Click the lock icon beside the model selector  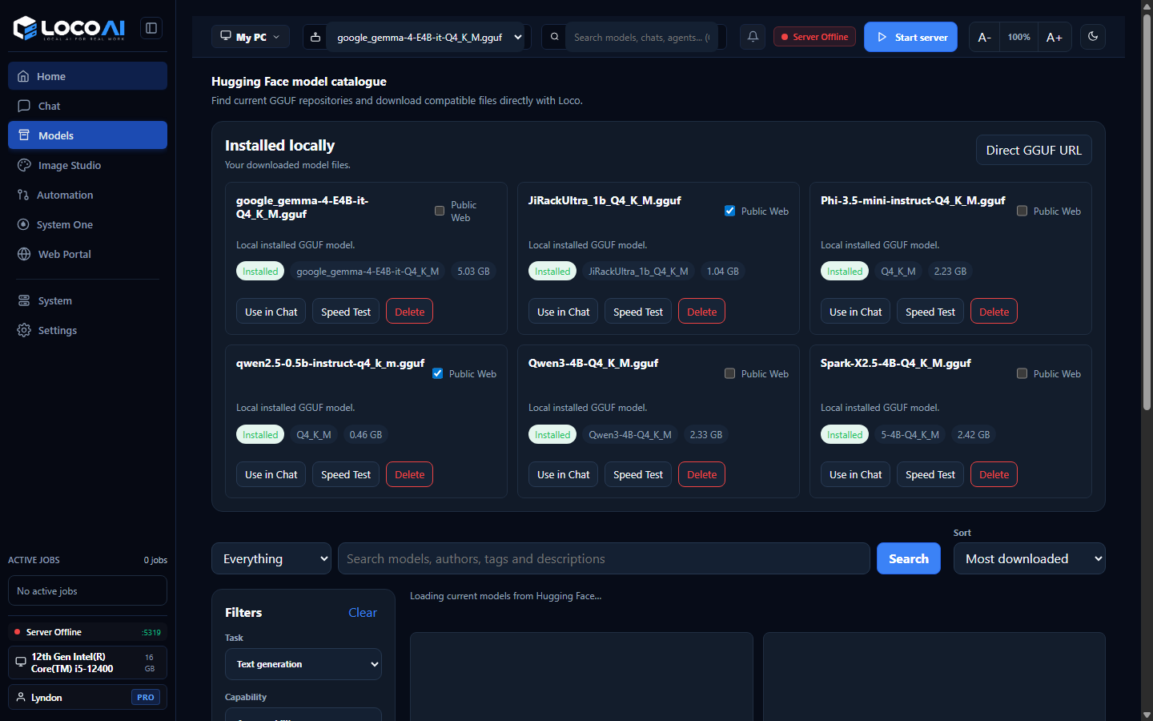[315, 37]
